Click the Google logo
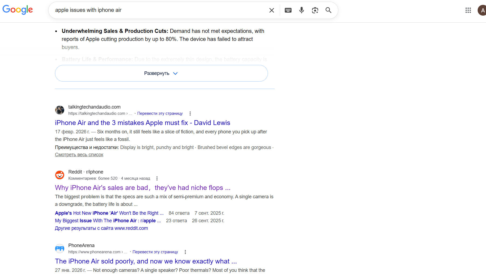Image resolution: width=486 pixels, height=274 pixels. [18, 10]
